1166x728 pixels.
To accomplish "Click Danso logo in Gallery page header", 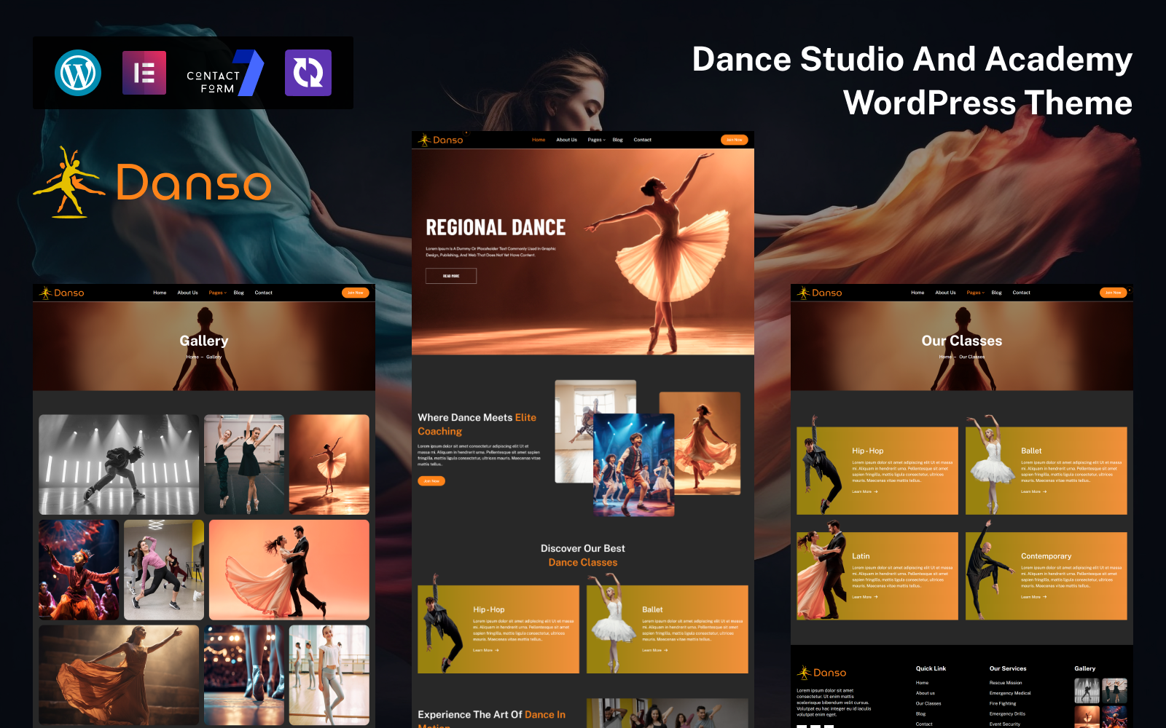I will (62, 293).
